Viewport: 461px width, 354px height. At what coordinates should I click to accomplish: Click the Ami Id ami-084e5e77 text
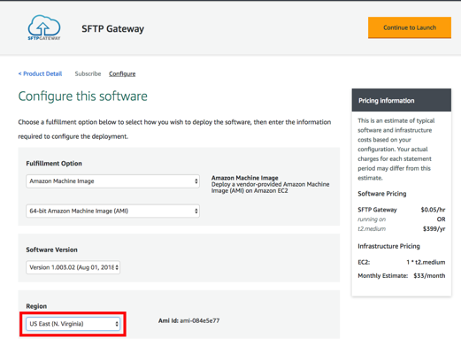[188, 320]
